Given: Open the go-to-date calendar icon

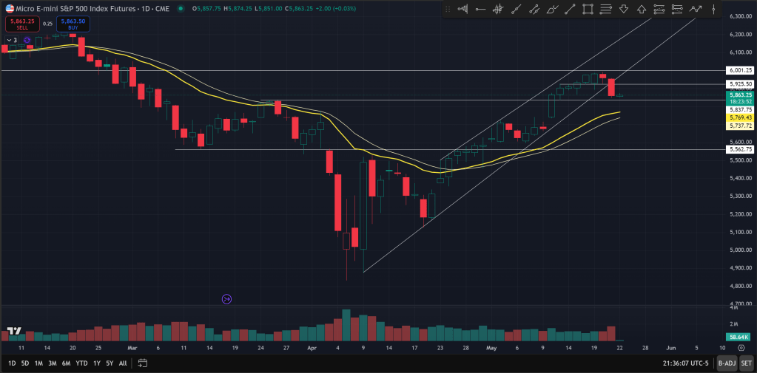Looking at the screenshot, I should 143,363.
